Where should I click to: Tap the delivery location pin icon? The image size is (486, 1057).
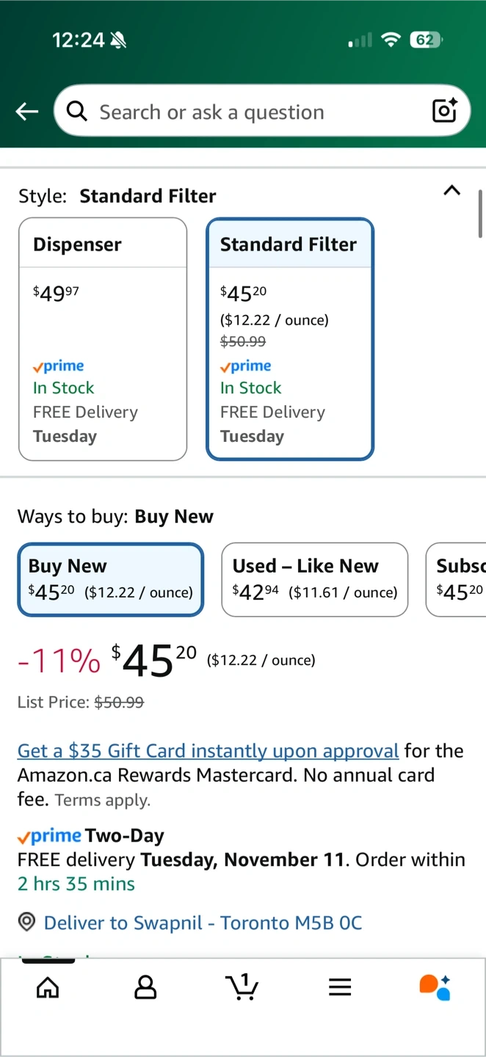(27, 923)
